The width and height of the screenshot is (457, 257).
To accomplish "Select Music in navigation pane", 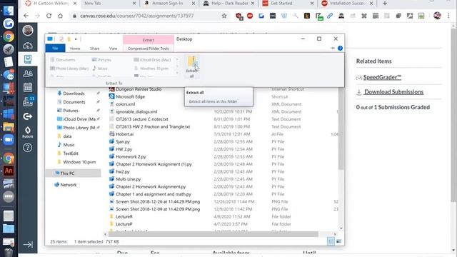I will tap(69, 145).
